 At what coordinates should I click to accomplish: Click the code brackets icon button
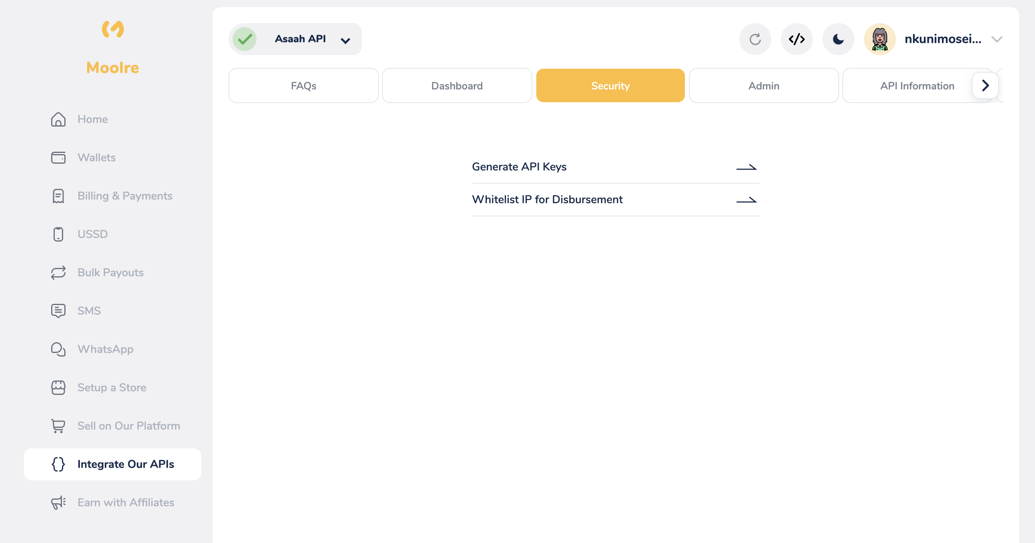pyautogui.click(x=796, y=39)
